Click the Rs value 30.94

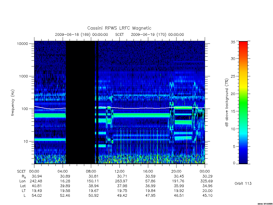pos(37,176)
